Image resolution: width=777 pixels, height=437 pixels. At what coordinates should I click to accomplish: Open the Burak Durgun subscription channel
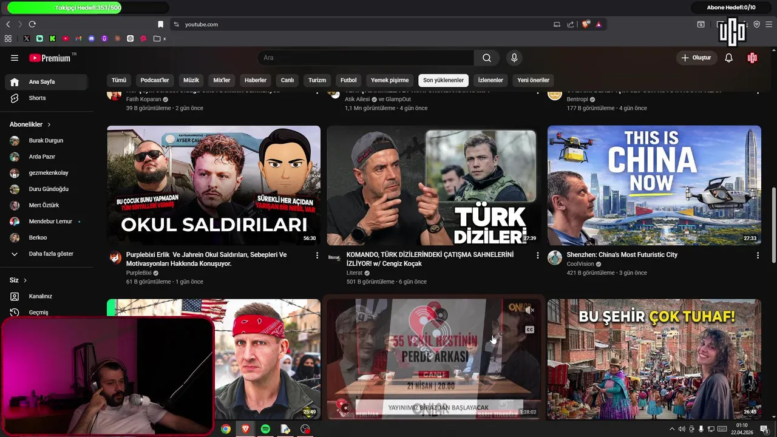coord(47,140)
